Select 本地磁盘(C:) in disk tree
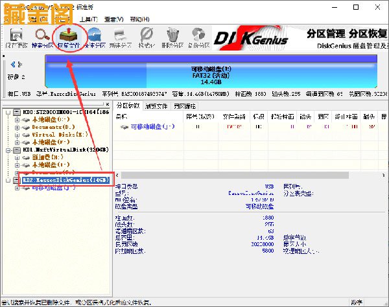 pyautogui.click(x=51, y=120)
